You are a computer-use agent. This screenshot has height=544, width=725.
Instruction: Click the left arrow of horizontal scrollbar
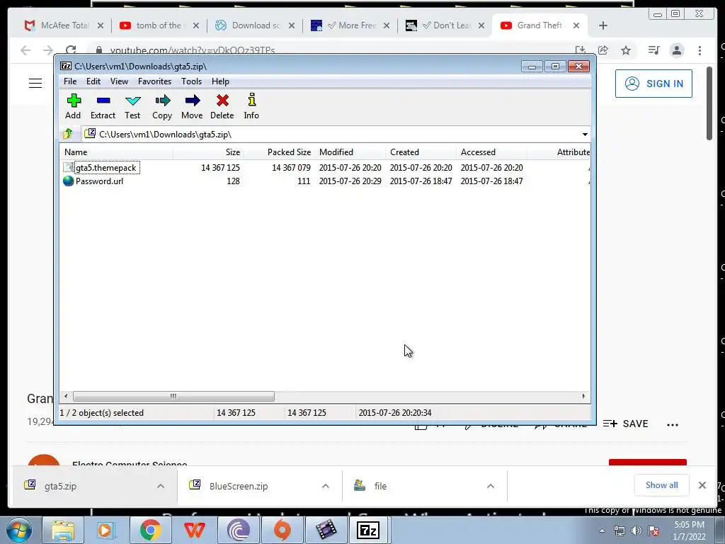click(x=66, y=397)
